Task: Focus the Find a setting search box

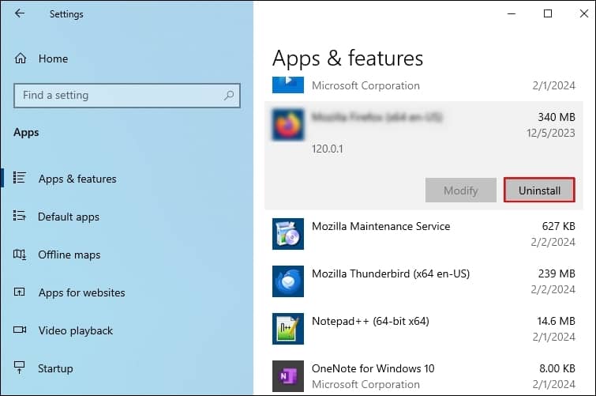Action: [127, 96]
